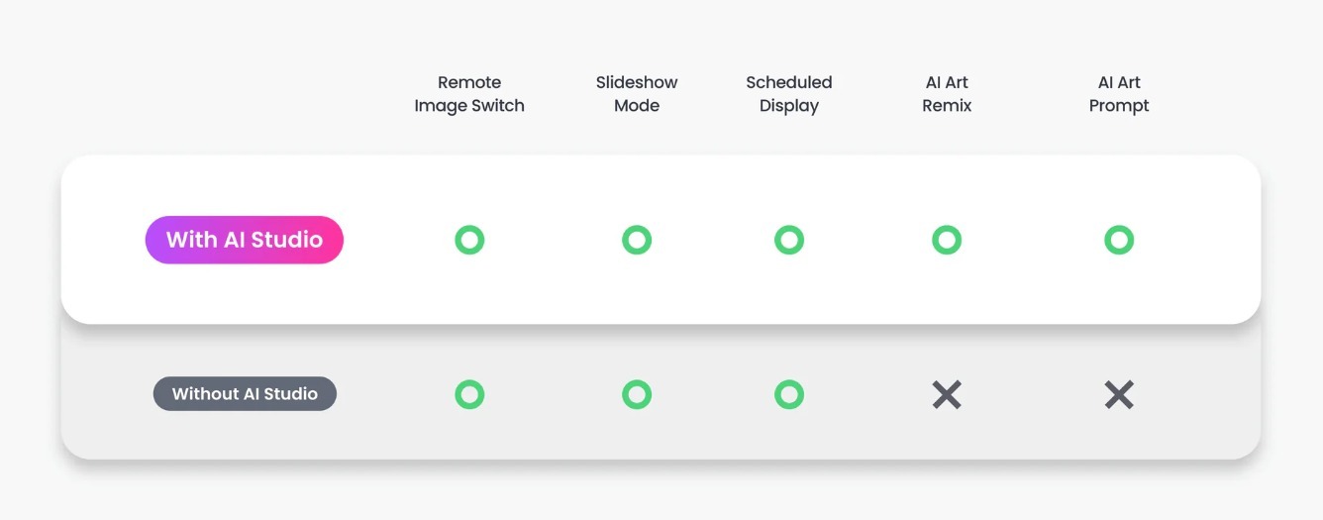Click With AI Studio Remote Image Switch circle
1323x520 pixels.
click(x=469, y=240)
